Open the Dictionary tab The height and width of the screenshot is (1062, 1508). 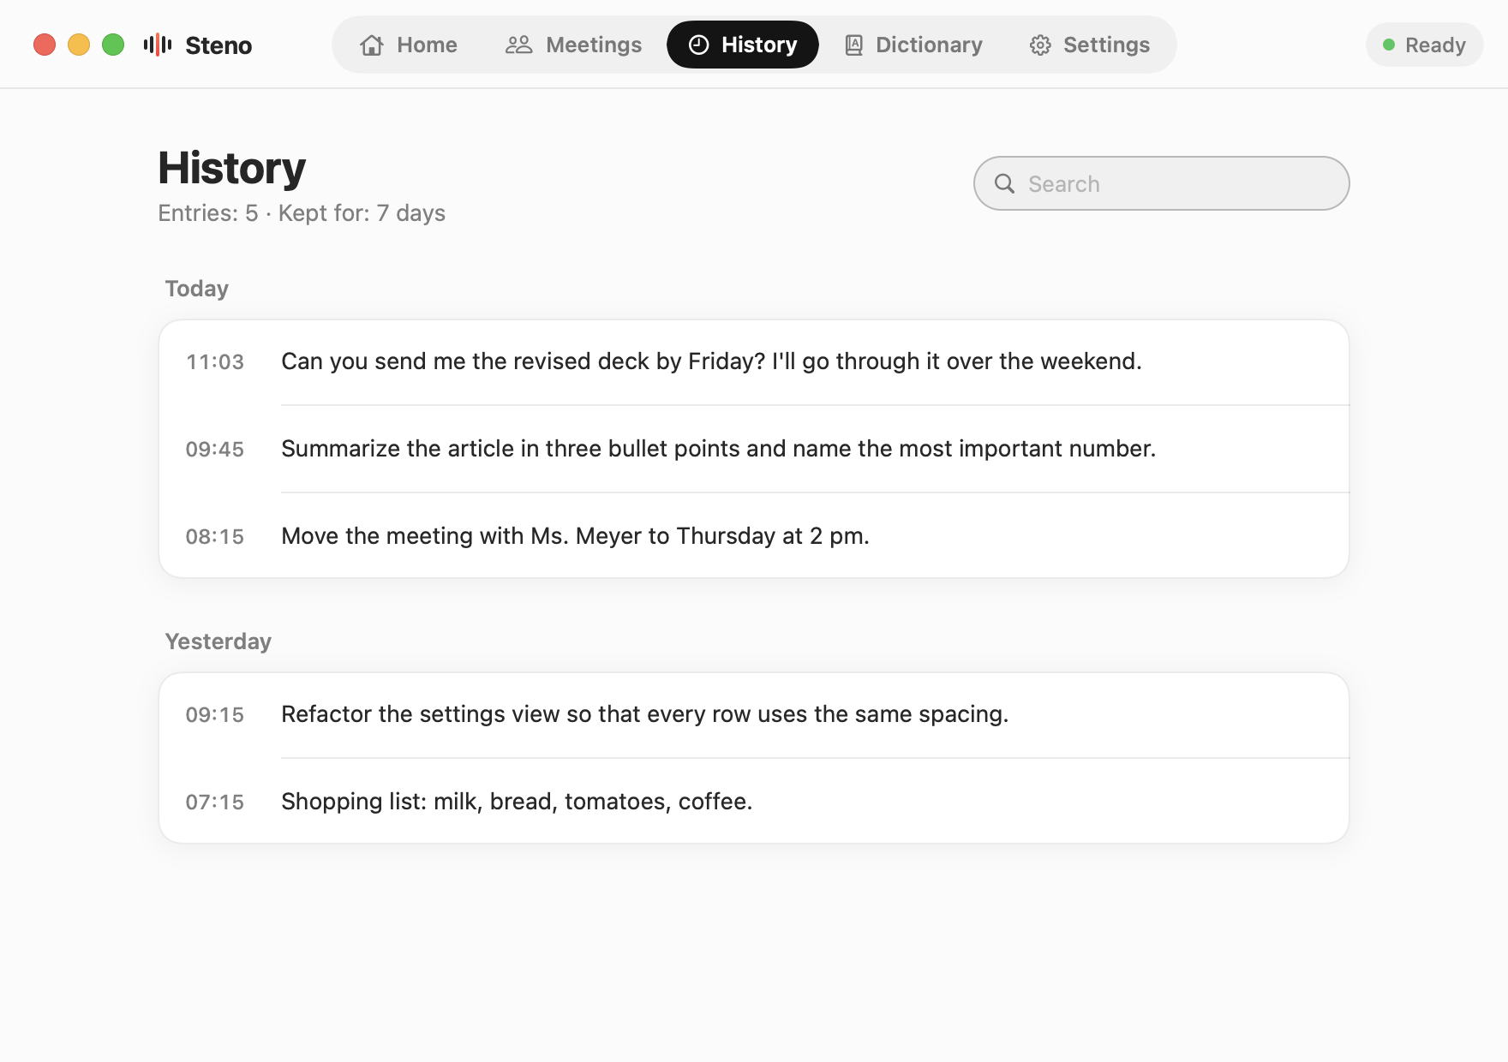913,45
